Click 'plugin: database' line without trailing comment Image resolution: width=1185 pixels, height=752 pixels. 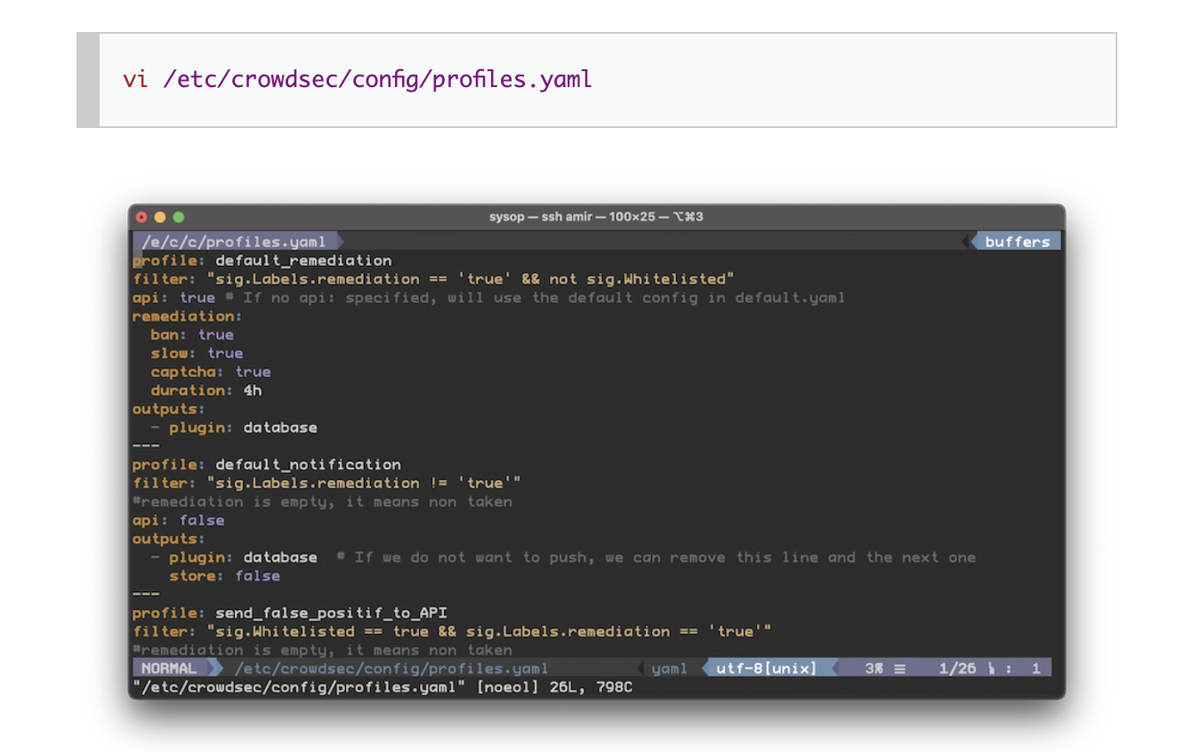(234, 428)
